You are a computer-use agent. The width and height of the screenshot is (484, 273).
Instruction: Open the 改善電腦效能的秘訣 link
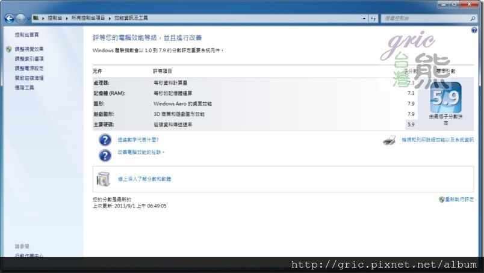140,152
